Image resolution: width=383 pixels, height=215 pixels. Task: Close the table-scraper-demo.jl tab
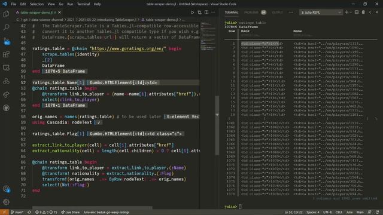(60, 12)
